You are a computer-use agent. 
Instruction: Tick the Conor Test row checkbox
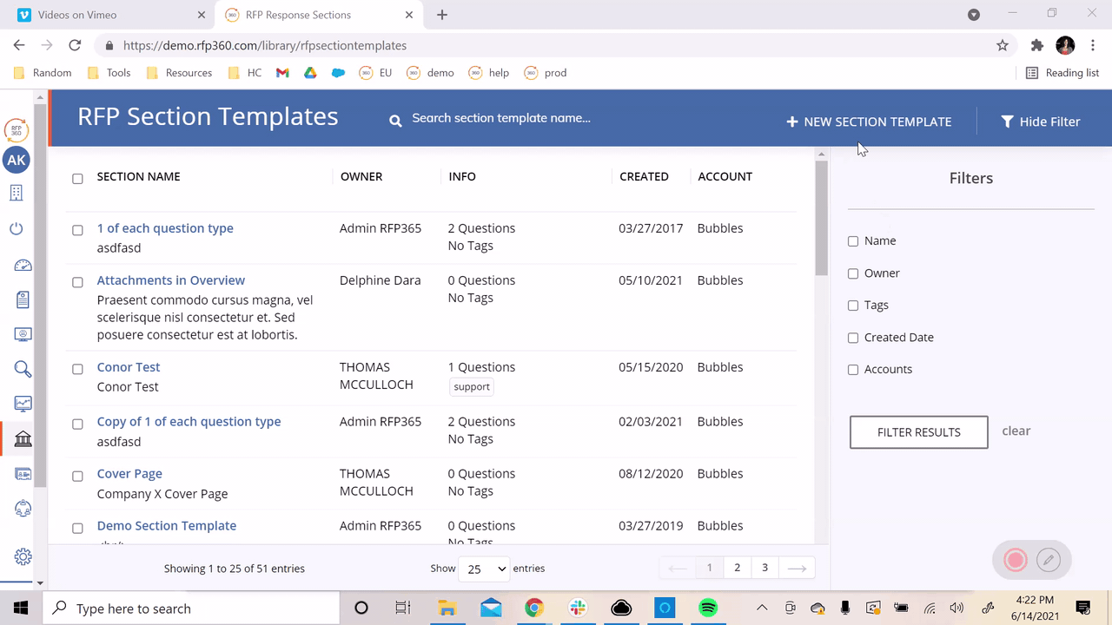point(77,369)
